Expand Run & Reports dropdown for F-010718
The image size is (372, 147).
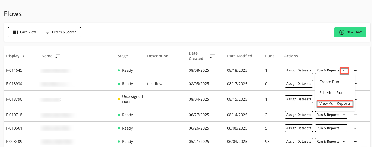(x=344, y=115)
